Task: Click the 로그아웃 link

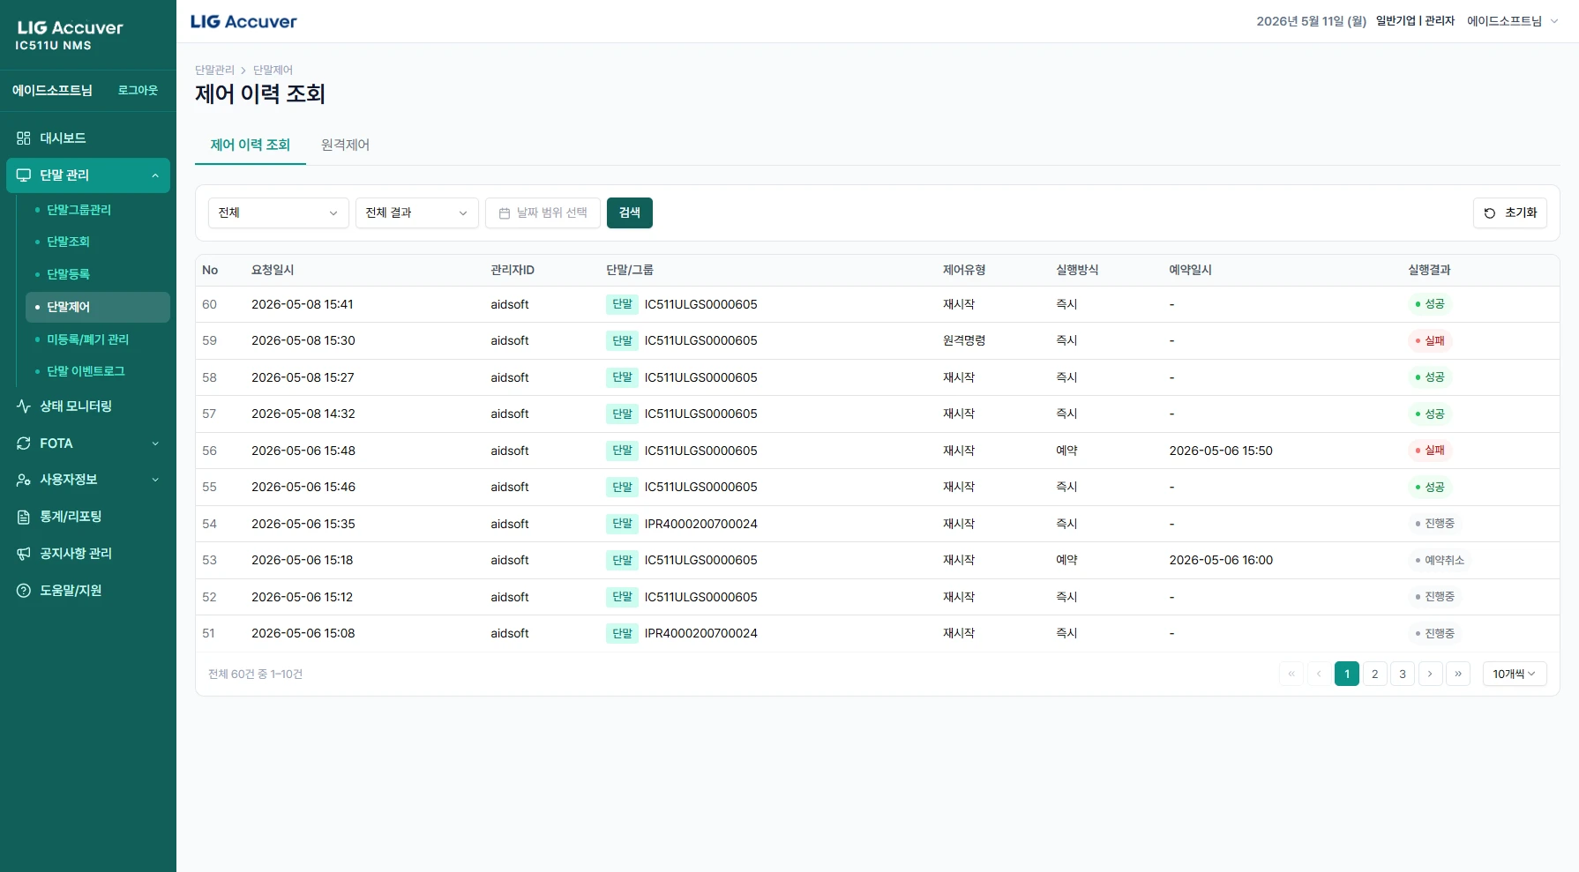Action: [x=138, y=90]
